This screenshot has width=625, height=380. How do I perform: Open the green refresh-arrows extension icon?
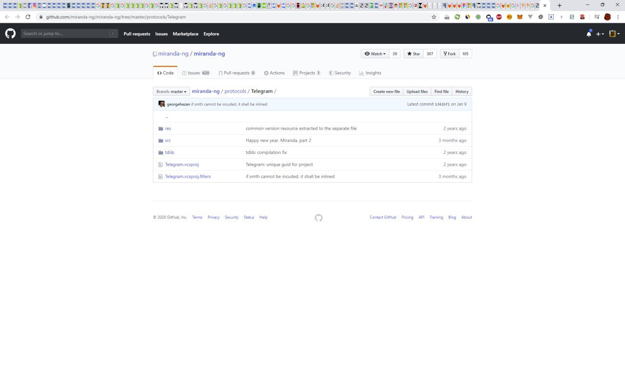tap(458, 17)
